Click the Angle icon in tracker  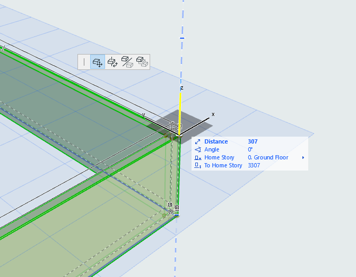(198, 149)
